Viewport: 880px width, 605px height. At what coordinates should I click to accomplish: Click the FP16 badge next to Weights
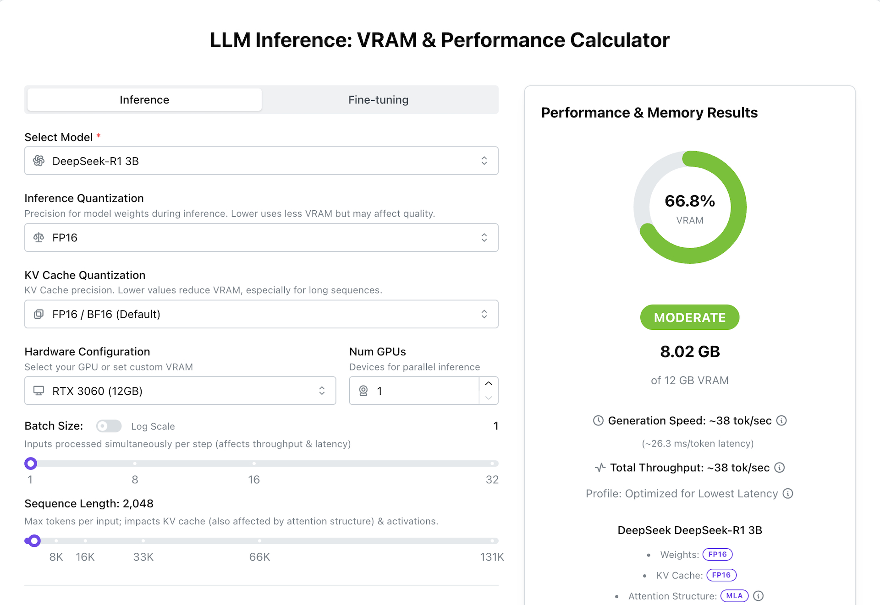pos(717,554)
